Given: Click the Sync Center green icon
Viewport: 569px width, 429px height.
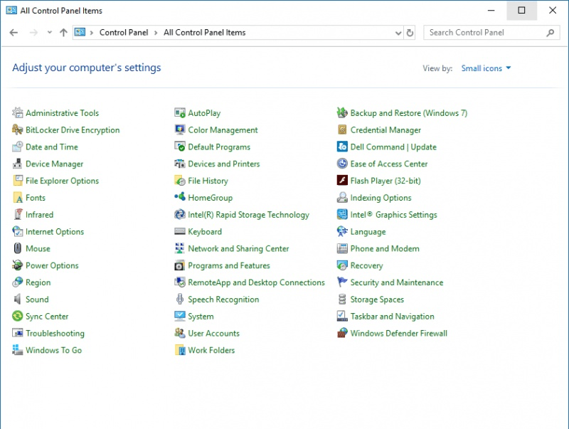Looking at the screenshot, I should tap(17, 316).
